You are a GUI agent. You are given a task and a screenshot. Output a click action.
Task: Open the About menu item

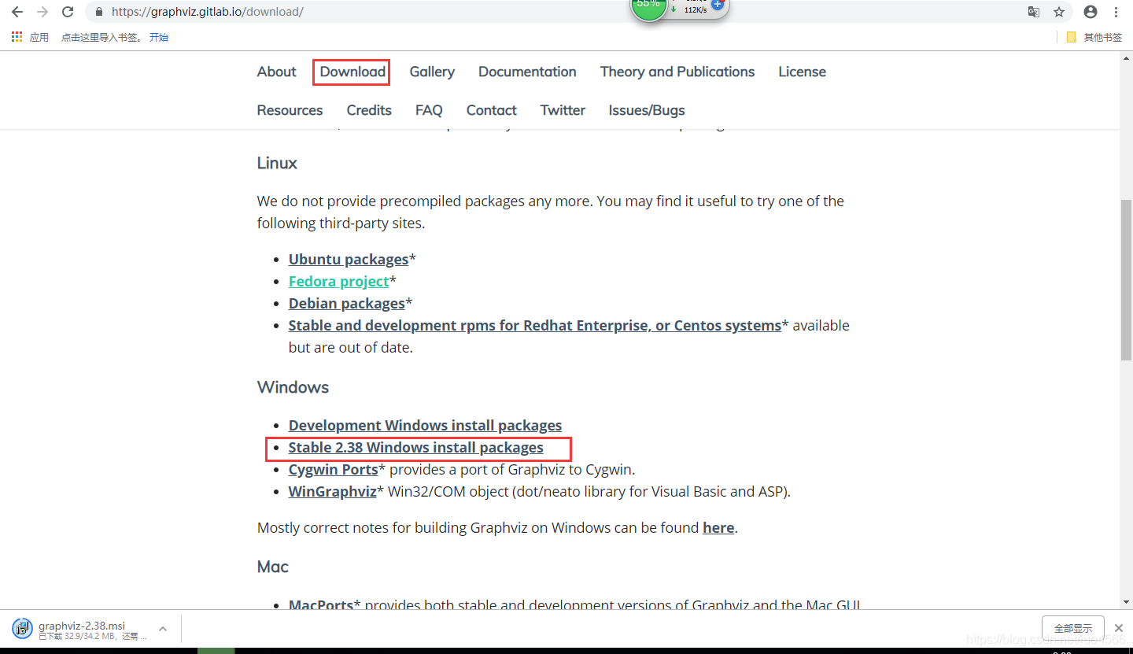click(277, 72)
